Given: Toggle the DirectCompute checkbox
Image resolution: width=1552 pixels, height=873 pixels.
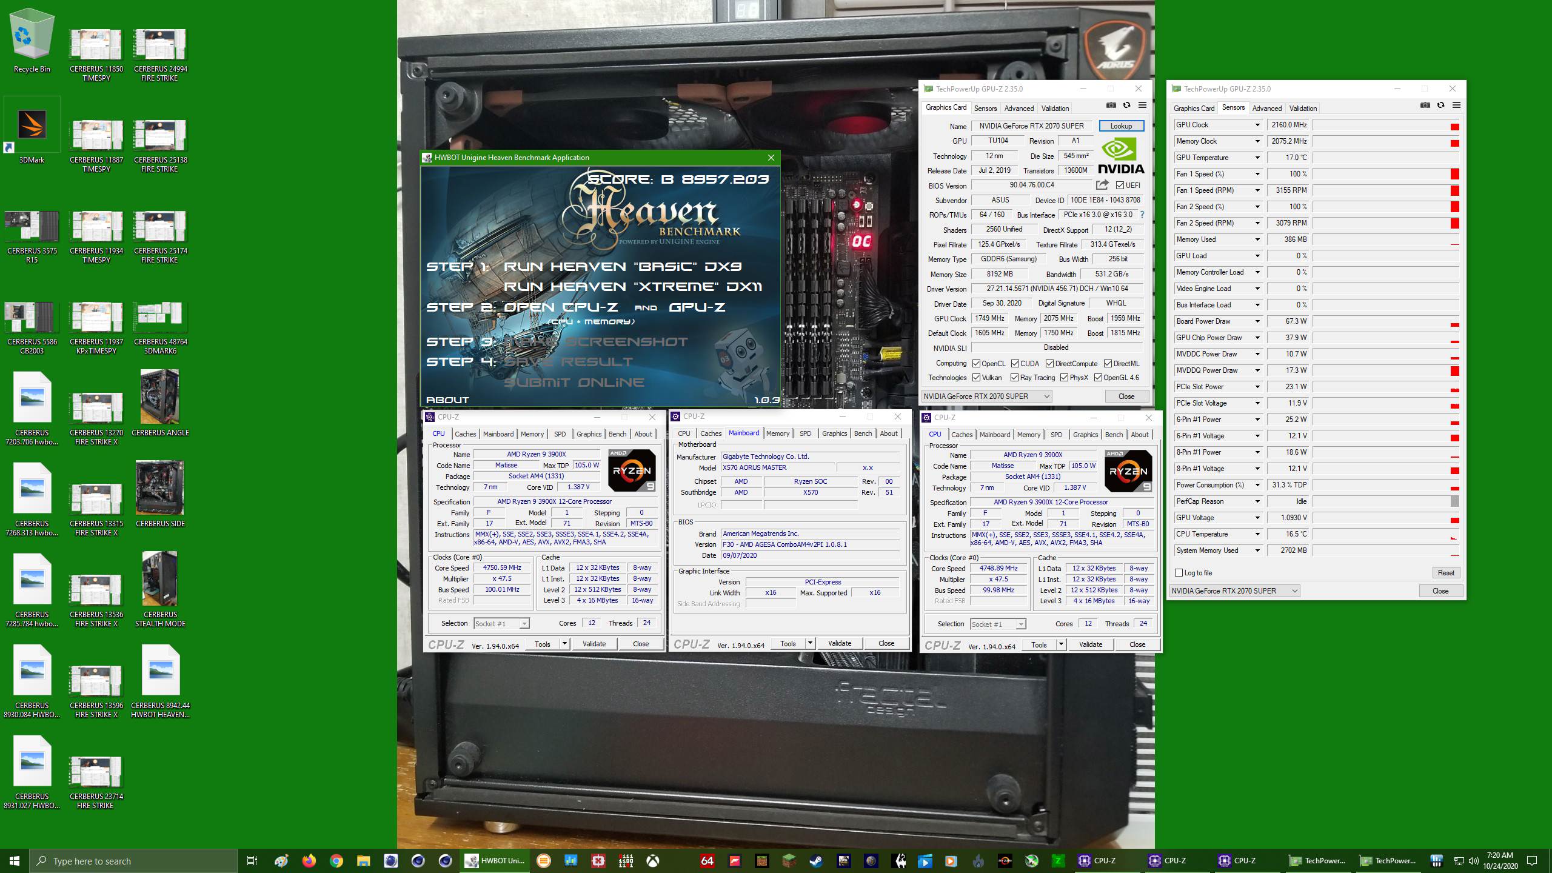Looking at the screenshot, I should [1049, 364].
